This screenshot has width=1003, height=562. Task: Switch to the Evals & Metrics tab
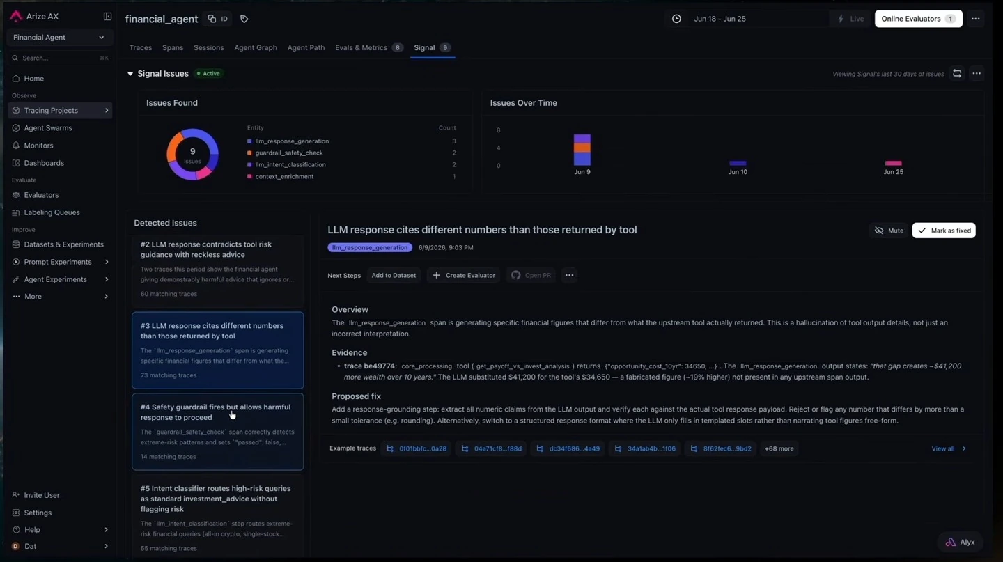coord(368,47)
